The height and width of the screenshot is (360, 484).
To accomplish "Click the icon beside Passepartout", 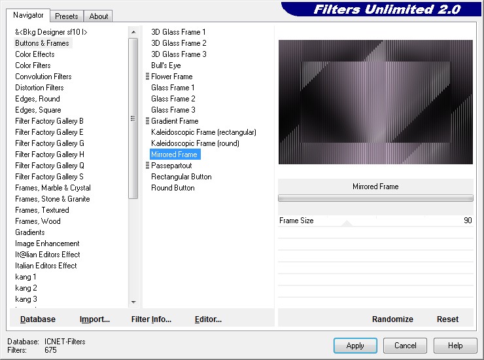I will (147, 166).
